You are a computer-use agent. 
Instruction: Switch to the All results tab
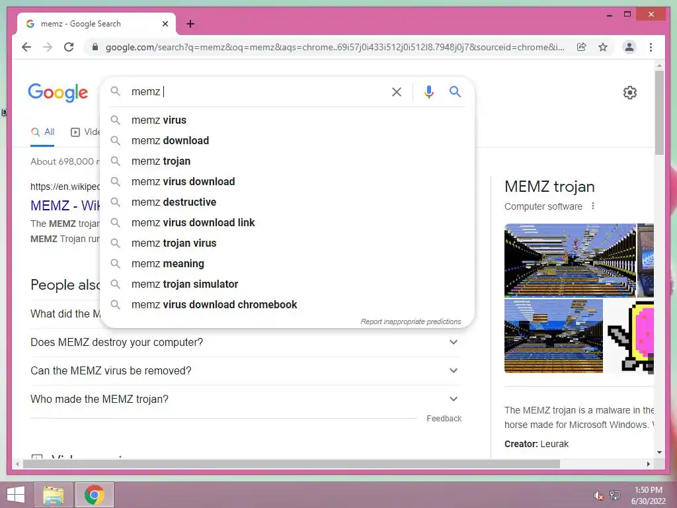pyautogui.click(x=42, y=132)
